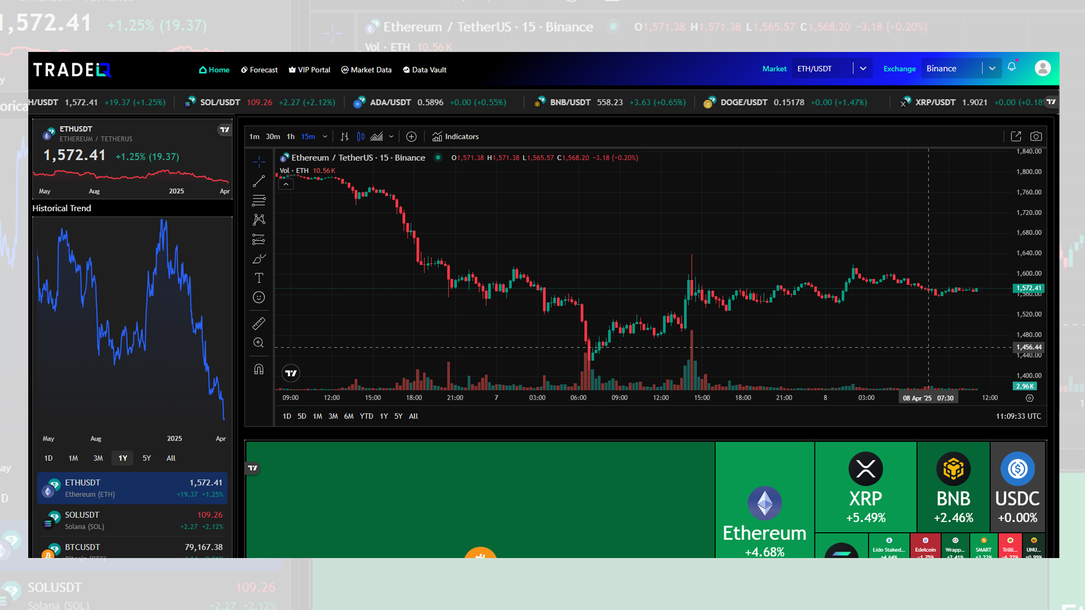Click TradingView badge on heatmap widget

pyautogui.click(x=253, y=468)
